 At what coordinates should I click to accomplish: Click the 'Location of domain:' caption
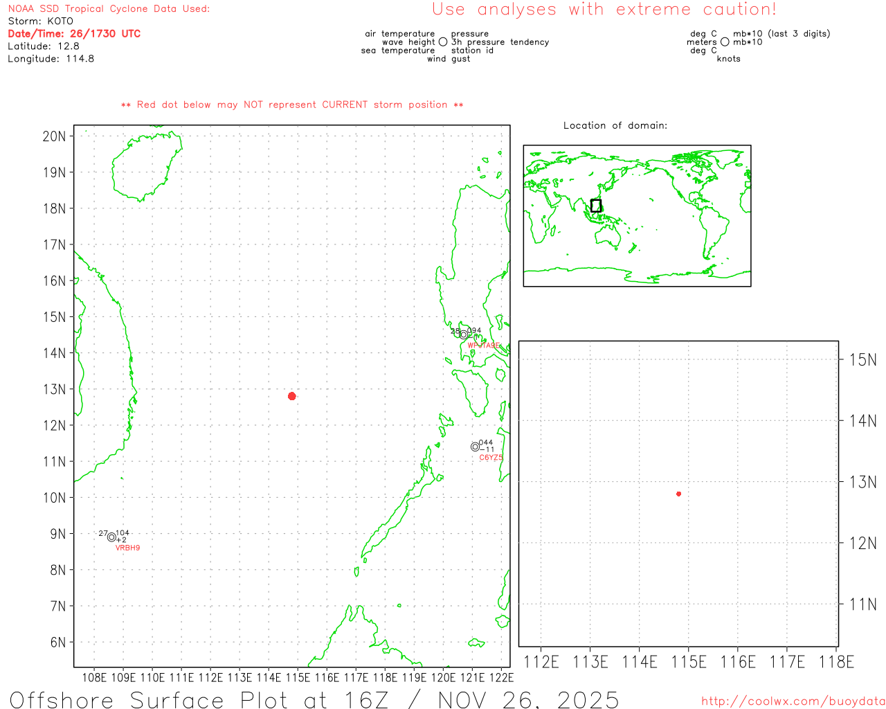pos(615,125)
